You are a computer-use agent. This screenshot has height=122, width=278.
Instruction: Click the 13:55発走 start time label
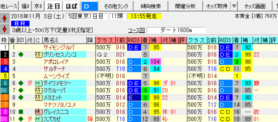coord(144,17)
